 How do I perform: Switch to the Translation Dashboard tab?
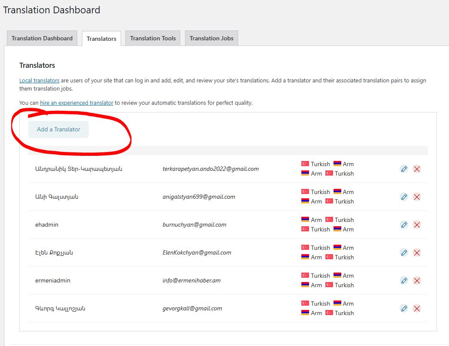click(42, 38)
